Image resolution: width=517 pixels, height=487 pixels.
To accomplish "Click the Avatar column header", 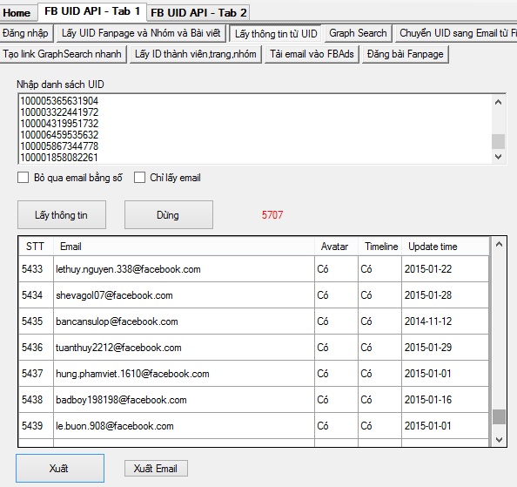I will point(336,247).
